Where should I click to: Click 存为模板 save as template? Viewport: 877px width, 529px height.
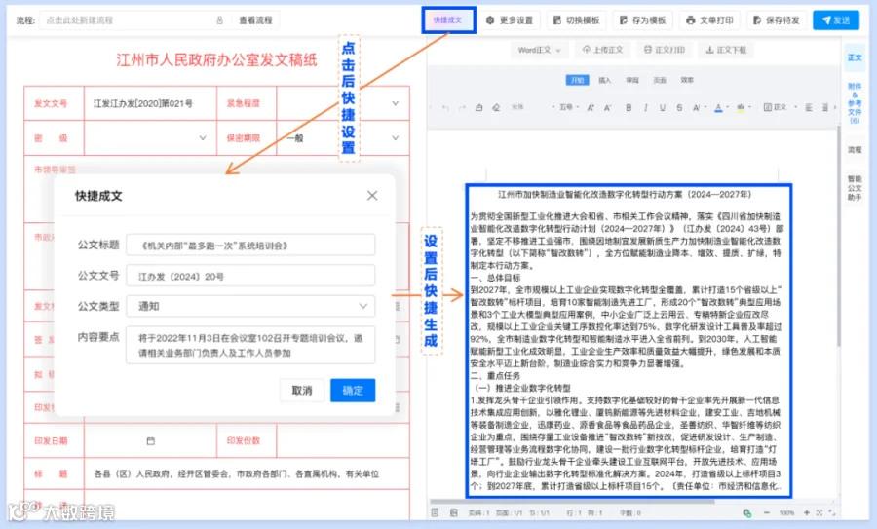(x=643, y=20)
